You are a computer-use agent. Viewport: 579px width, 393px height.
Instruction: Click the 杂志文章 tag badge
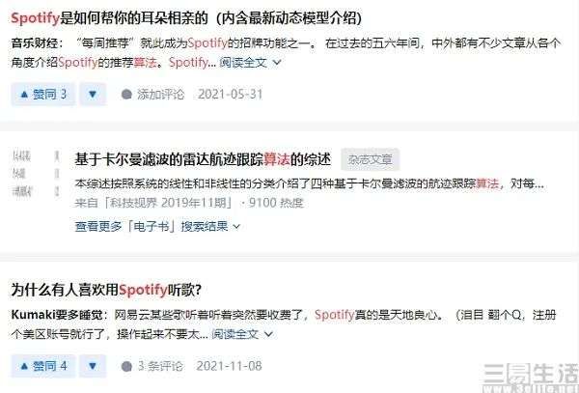coord(370,159)
